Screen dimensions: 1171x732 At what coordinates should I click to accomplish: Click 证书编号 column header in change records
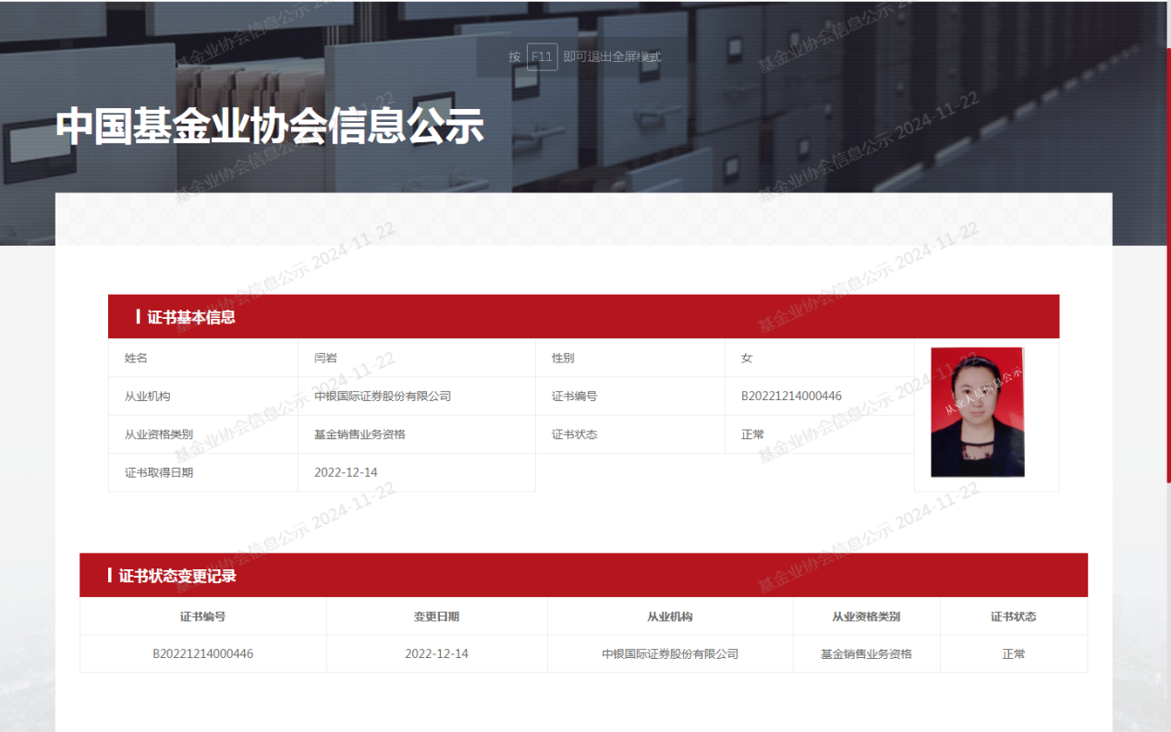tap(202, 616)
